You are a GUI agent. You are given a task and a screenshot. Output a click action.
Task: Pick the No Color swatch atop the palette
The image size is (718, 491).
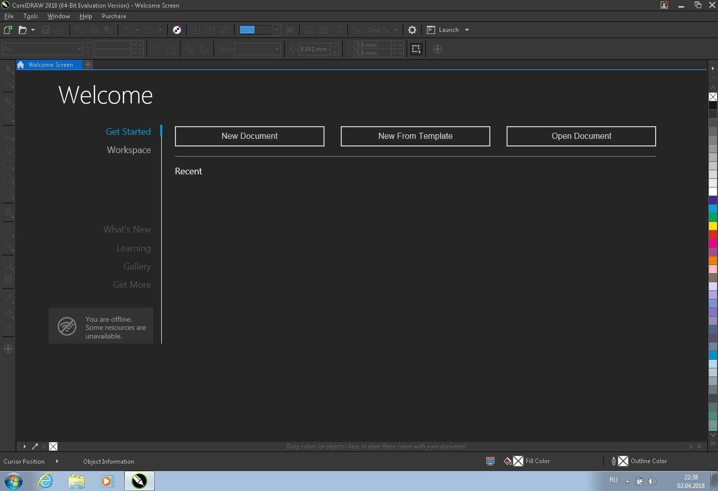(x=713, y=97)
